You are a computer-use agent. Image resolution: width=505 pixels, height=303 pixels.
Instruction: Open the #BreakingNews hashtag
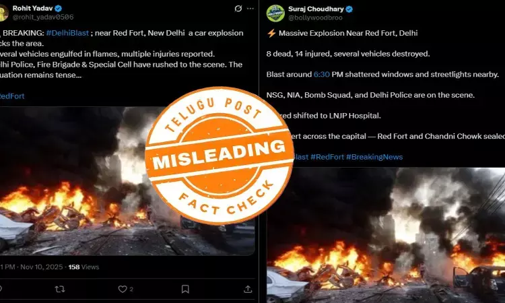pos(374,157)
